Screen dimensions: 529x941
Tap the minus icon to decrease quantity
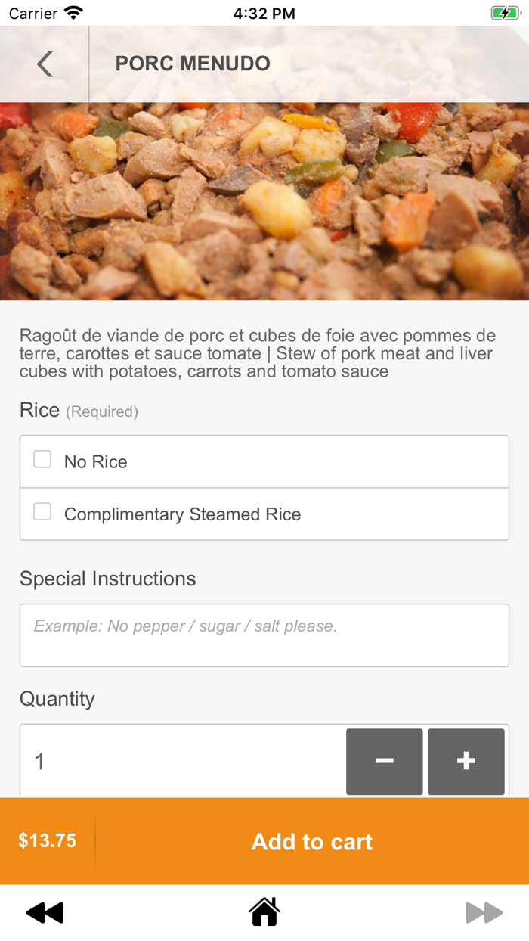(384, 762)
